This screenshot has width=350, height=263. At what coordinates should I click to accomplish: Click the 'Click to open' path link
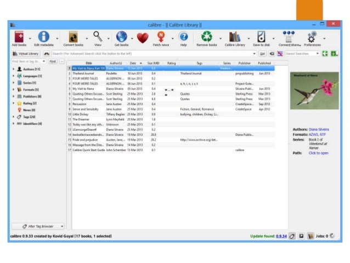point(319,153)
